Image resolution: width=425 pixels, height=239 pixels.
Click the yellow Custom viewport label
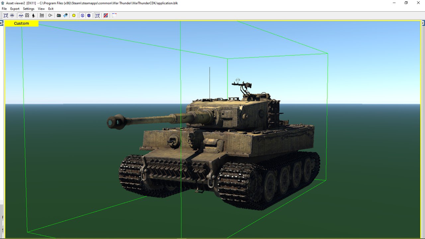pos(22,23)
